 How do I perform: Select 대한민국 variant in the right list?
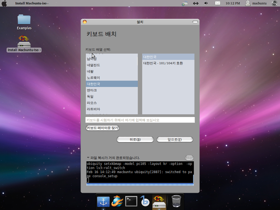[x=168, y=57]
